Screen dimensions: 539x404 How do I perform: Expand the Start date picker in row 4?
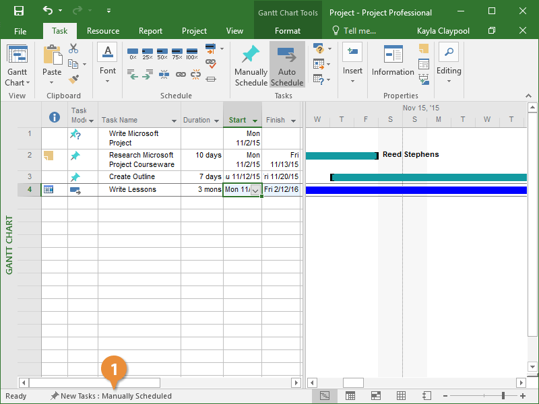255,191
